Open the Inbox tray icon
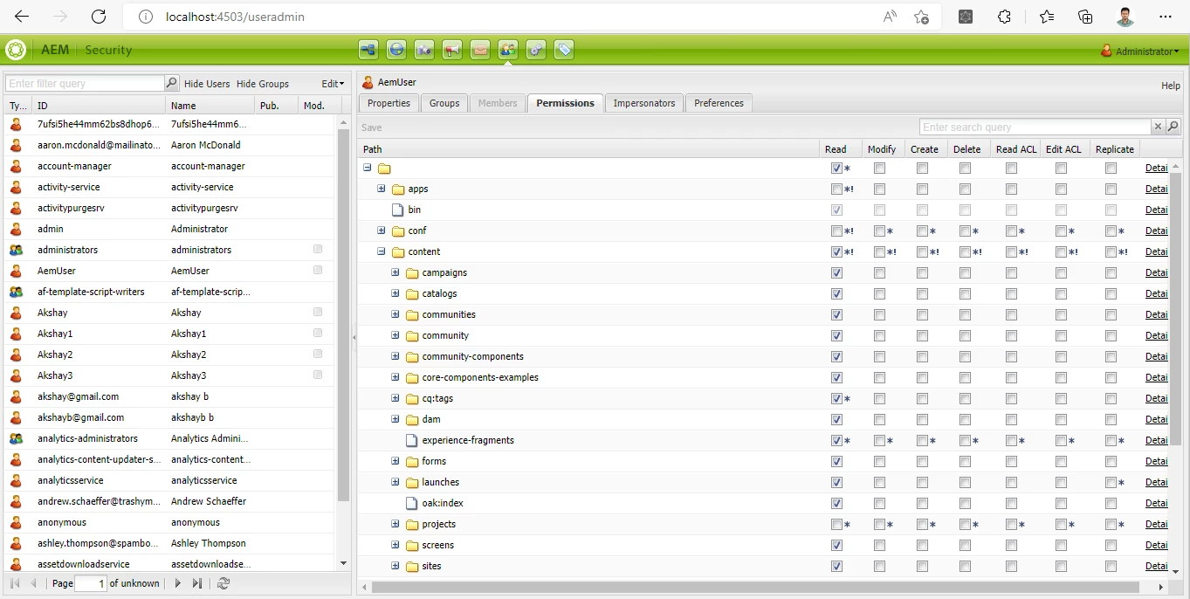Screen dimensions: 1190x599 pyautogui.click(x=480, y=50)
